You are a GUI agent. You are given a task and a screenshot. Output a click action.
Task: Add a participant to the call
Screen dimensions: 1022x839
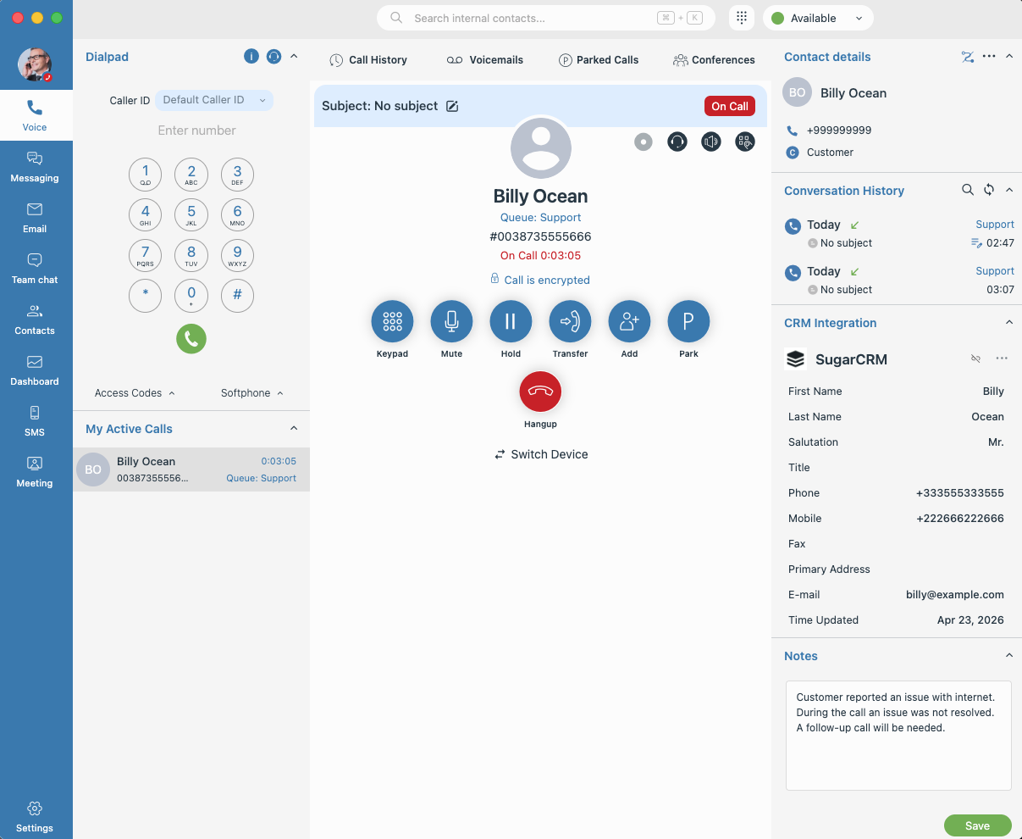pyautogui.click(x=629, y=322)
